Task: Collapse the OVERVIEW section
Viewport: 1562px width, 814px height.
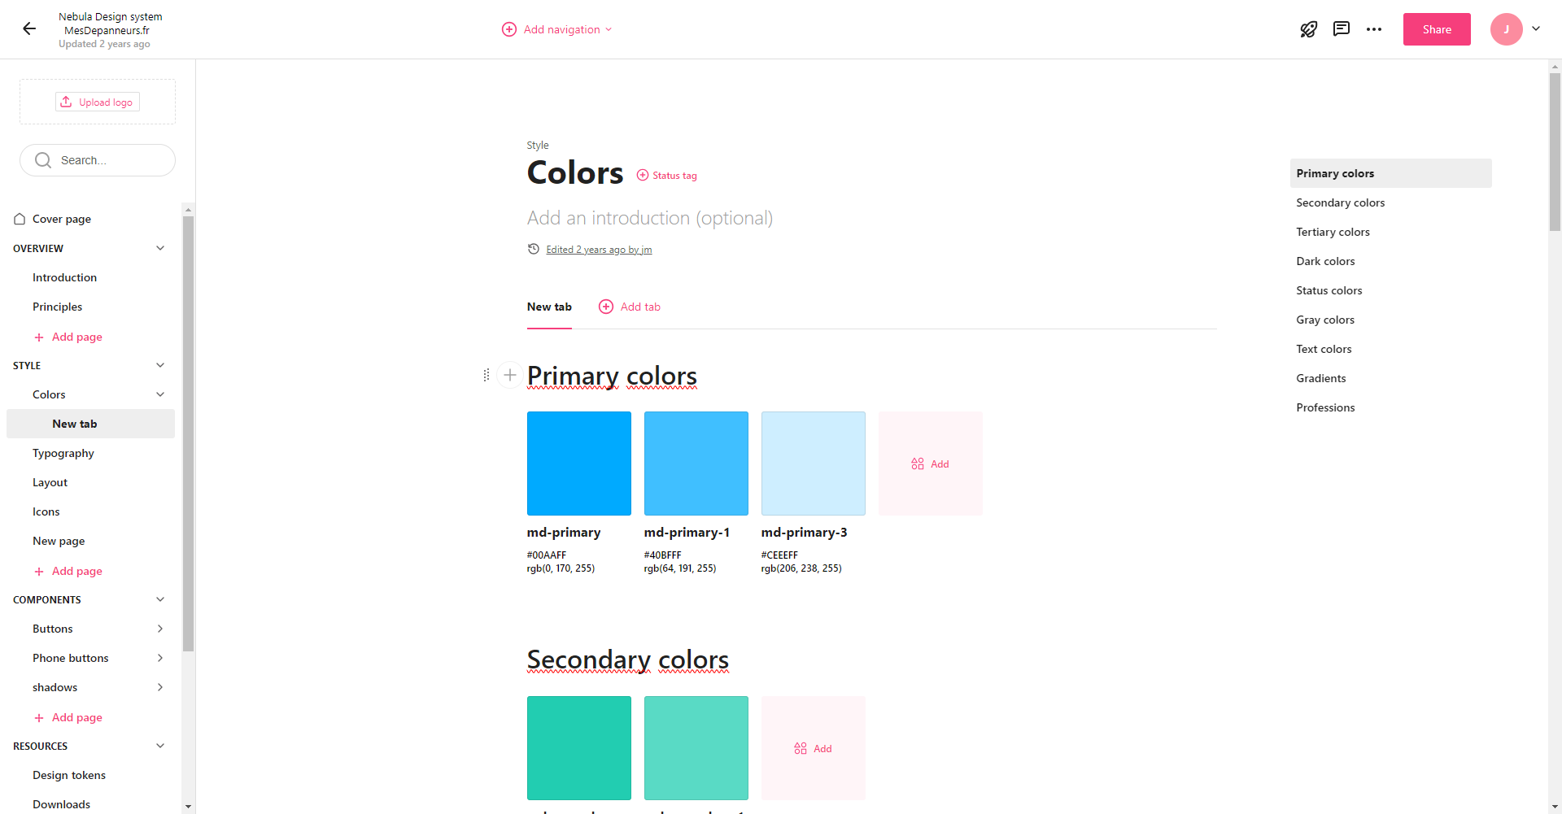Action: tap(160, 248)
